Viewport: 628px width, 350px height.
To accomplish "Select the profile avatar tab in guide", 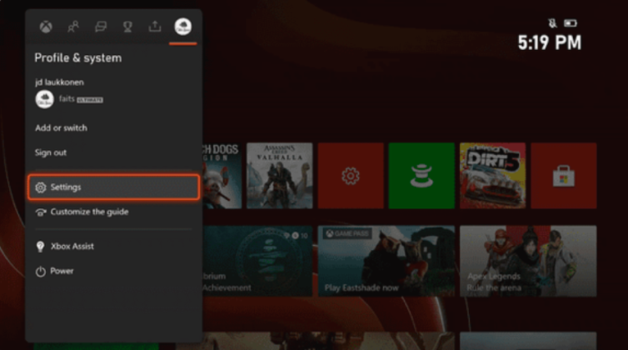I will (x=183, y=27).
